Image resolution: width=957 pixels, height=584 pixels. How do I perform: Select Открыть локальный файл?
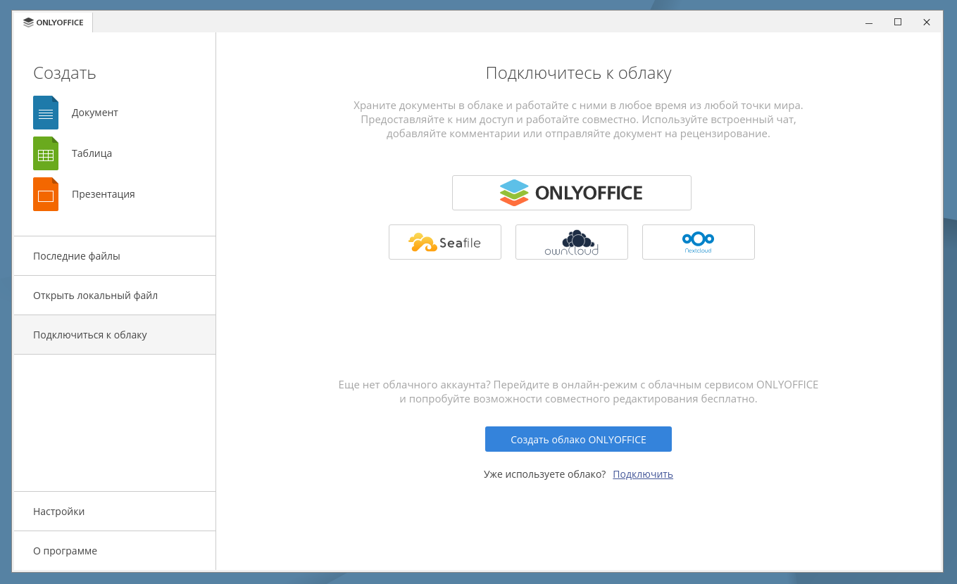pos(115,296)
